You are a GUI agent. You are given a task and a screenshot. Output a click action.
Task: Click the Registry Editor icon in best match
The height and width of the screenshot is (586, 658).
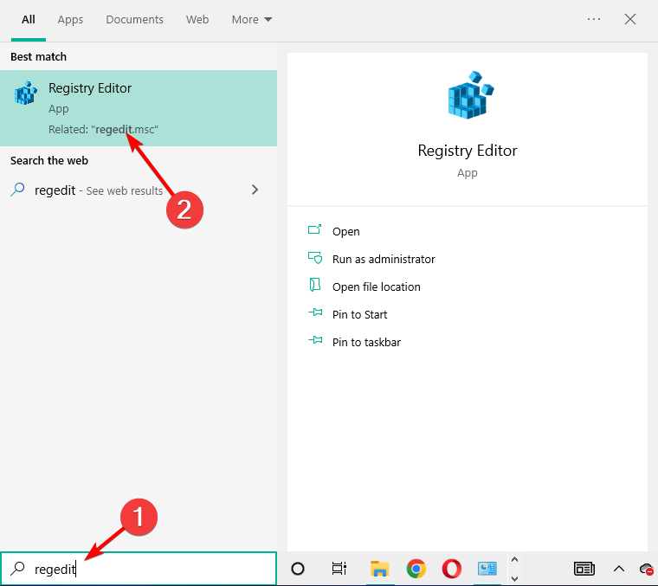point(26,93)
